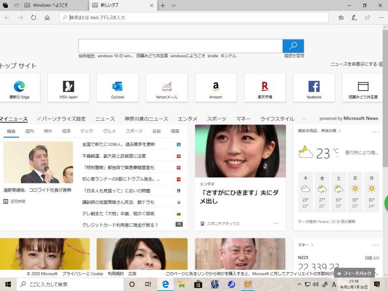
Task: Go to the home page icon
Action: 47,18
